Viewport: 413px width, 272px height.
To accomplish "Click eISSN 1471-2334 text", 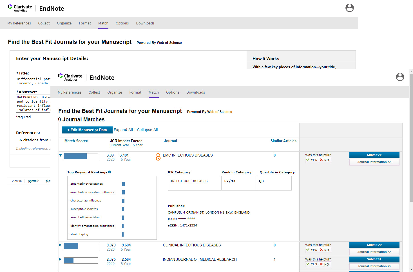I will 182,225.
